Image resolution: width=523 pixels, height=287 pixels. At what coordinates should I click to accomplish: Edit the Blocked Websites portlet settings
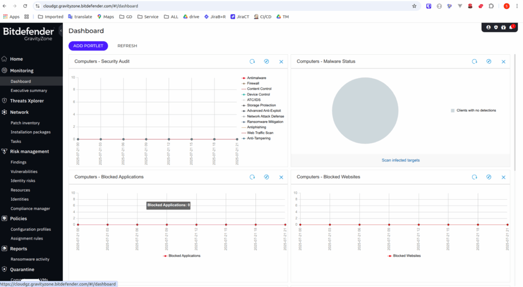pyautogui.click(x=489, y=177)
